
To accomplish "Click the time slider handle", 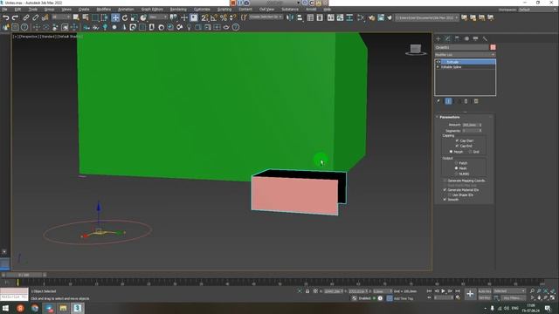I will (24, 275).
